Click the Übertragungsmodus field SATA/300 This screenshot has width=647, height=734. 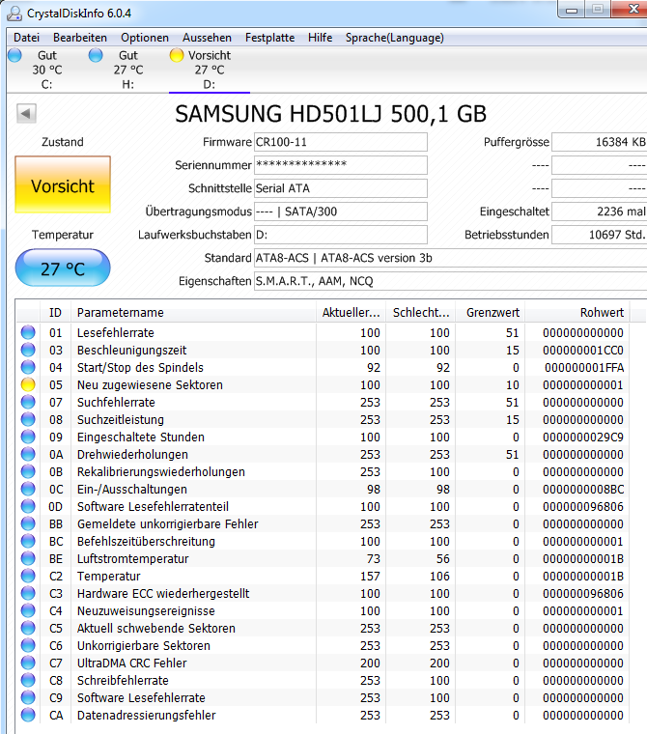point(340,212)
